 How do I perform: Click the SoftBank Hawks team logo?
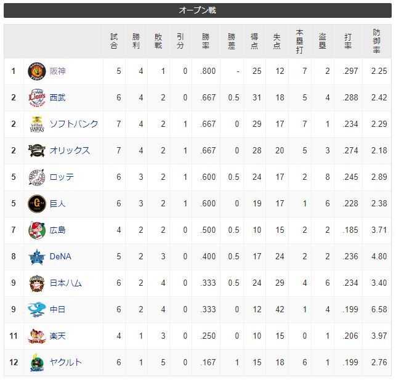click(37, 124)
